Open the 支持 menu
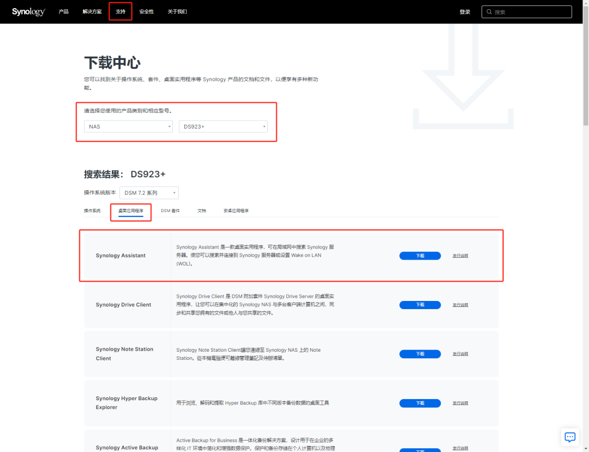This screenshot has height=452, width=589. click(x=121, y=11)
